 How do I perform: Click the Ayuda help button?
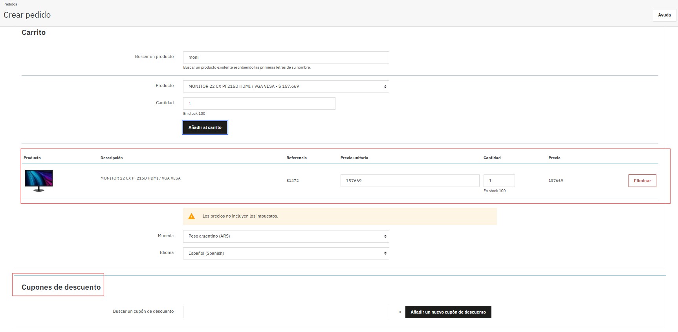pos(664,15)
